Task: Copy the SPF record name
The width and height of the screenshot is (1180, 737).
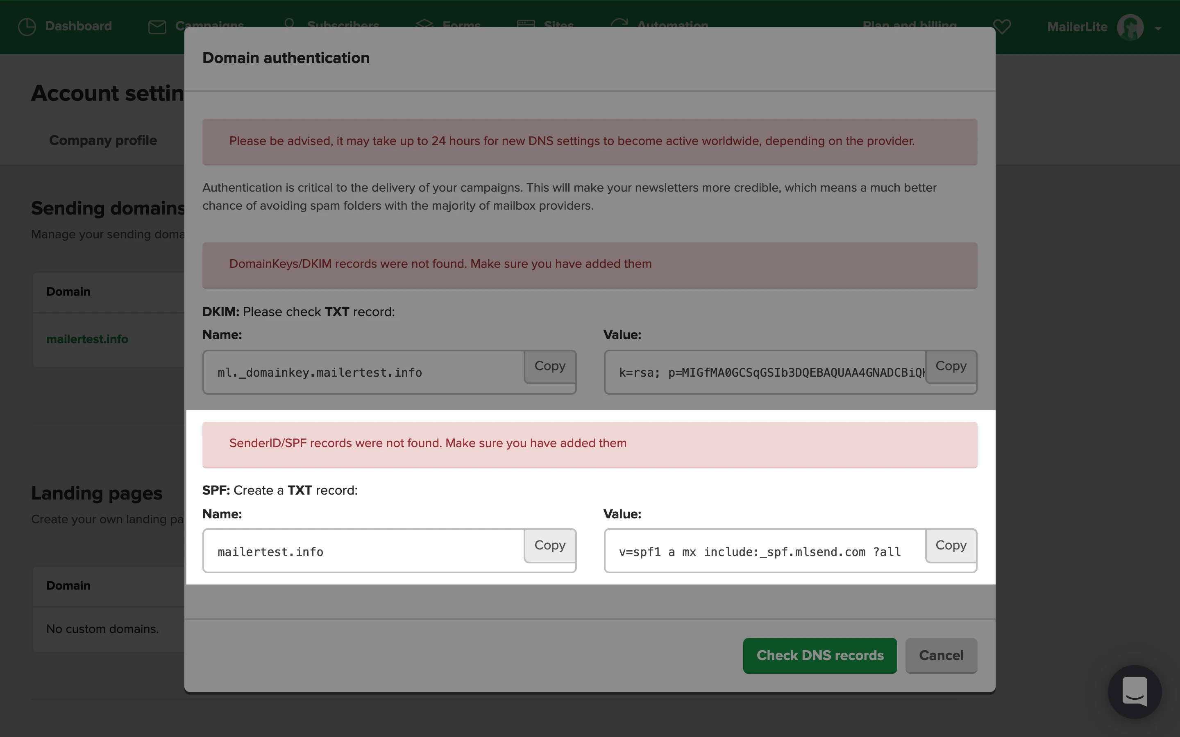Action: click(549, 545)
